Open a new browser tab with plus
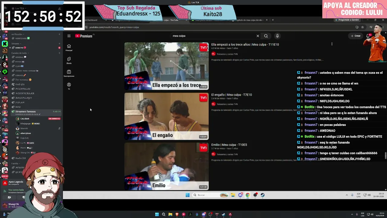The width and height of the screenshot is (387, 218). (273, 20)
